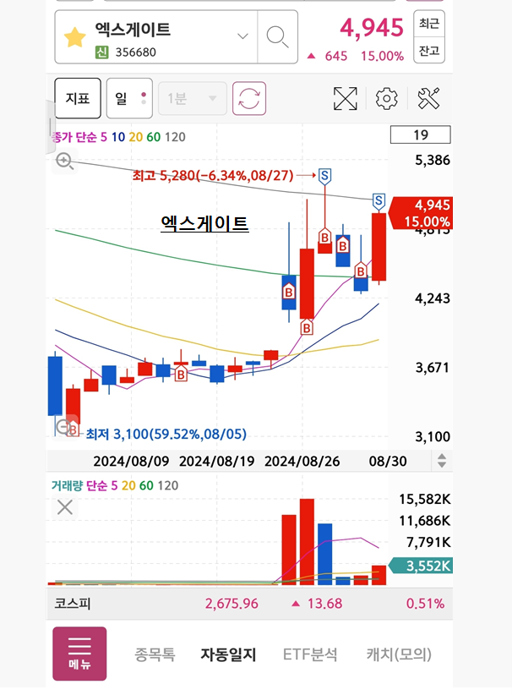Click the 최고 5,280(-6.34%,08/27) label
The height and width of the screenshot is (695, 512).
[213, 176]
